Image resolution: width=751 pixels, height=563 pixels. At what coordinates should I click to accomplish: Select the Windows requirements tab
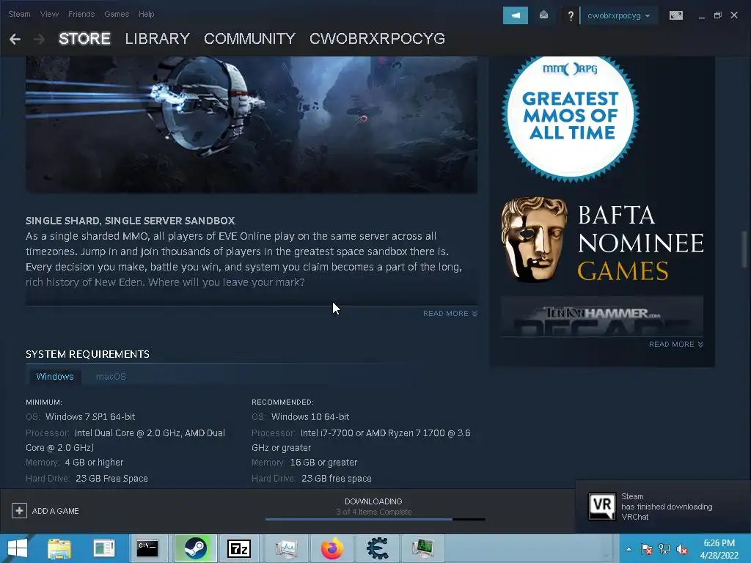pos(54,377)
